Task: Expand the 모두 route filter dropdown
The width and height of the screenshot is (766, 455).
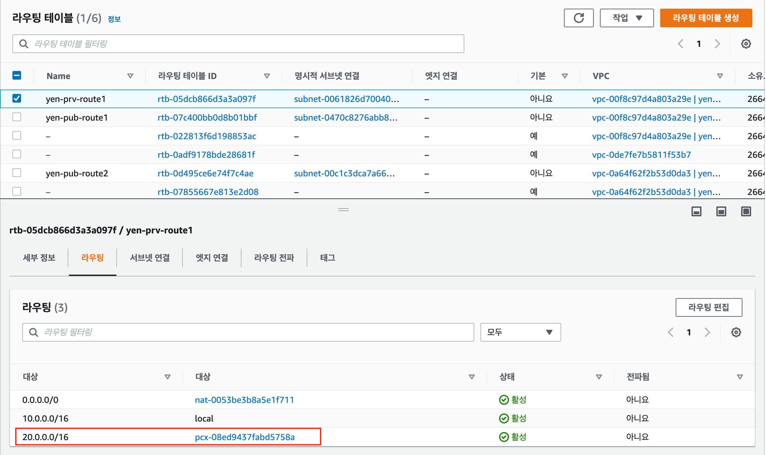Action: coord(520,332)
